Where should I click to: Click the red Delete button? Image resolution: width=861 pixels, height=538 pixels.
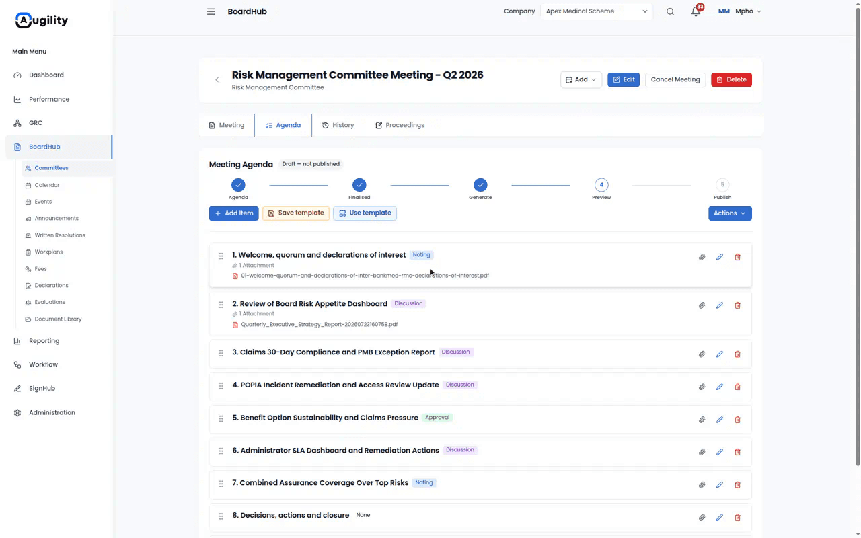coord(731,79)
